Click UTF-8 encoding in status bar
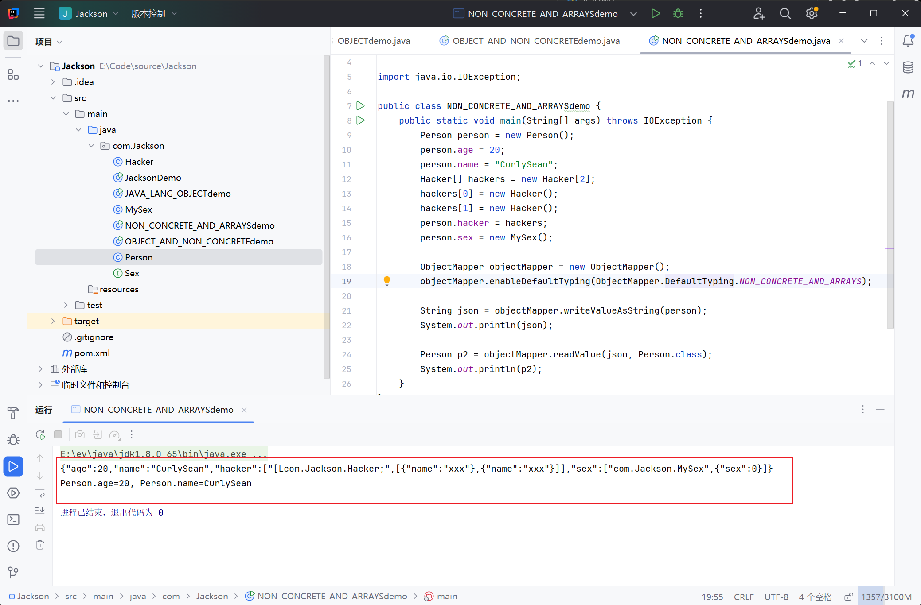Viewport: 921px width, 605px height. tap(777, 597)
